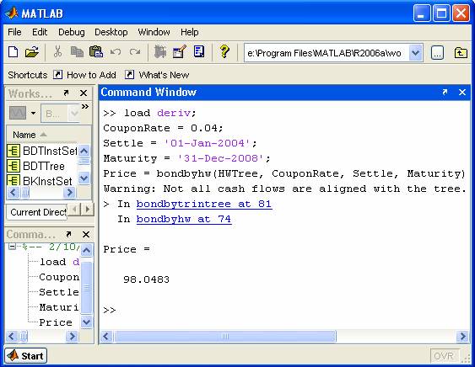Click the Copy icon in toolbar

tap(77, 52)
